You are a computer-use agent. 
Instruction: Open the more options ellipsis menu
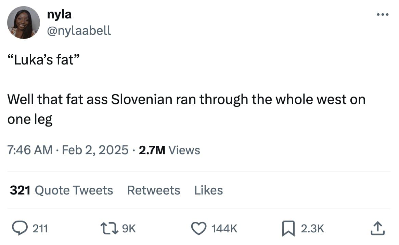382,15
